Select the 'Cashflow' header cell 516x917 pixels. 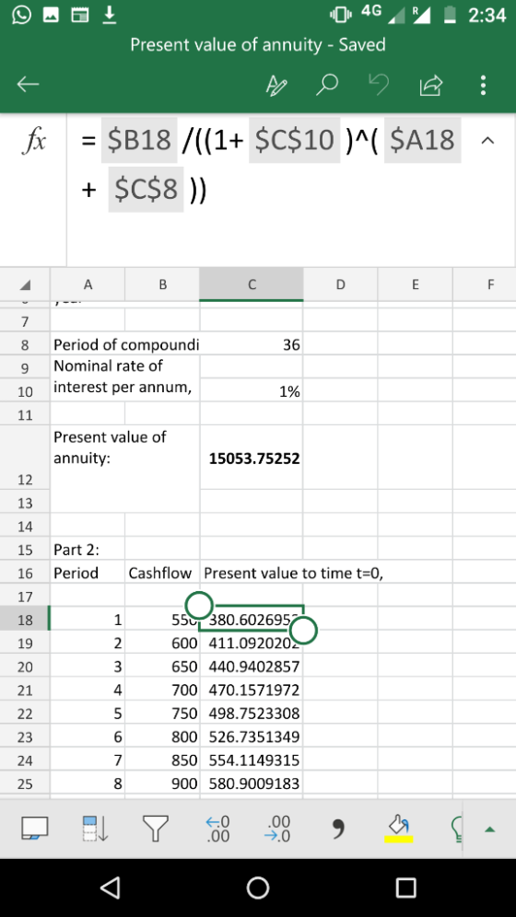[x=163, y=573]
